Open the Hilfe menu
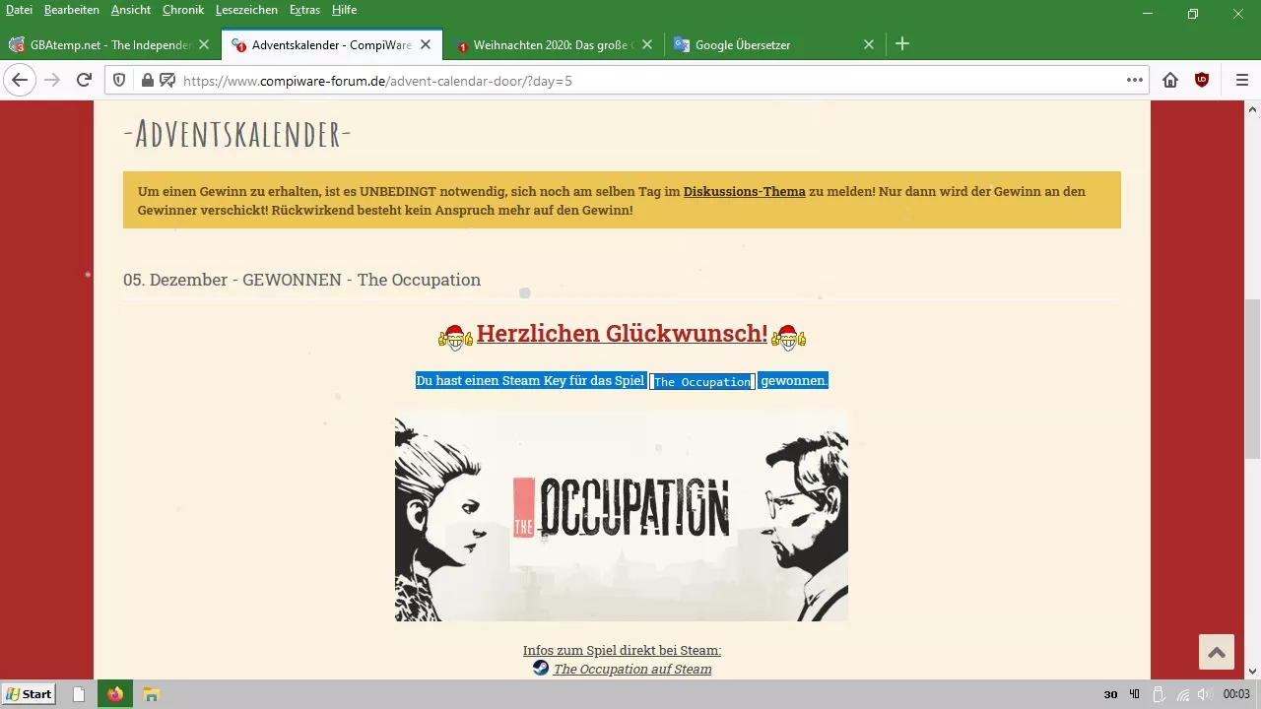1261x709 pixels. coord(344,10)
